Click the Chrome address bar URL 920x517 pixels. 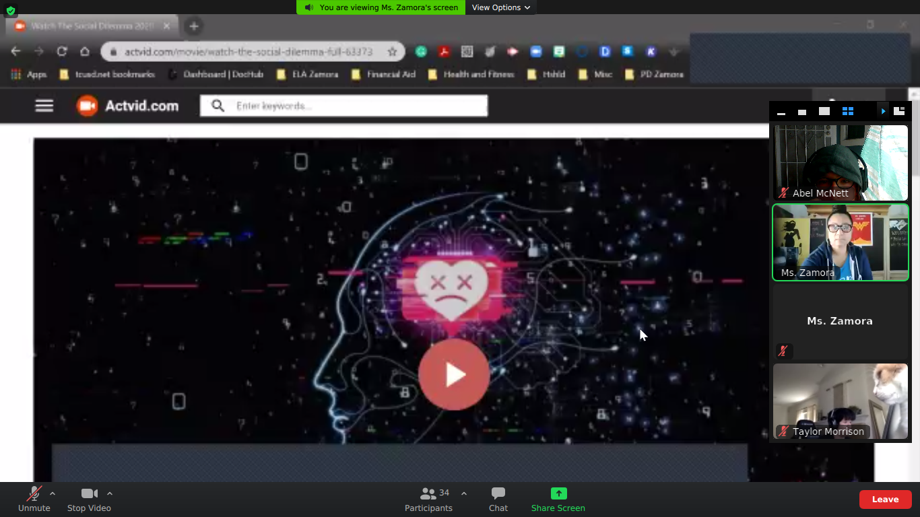(249, 51)
